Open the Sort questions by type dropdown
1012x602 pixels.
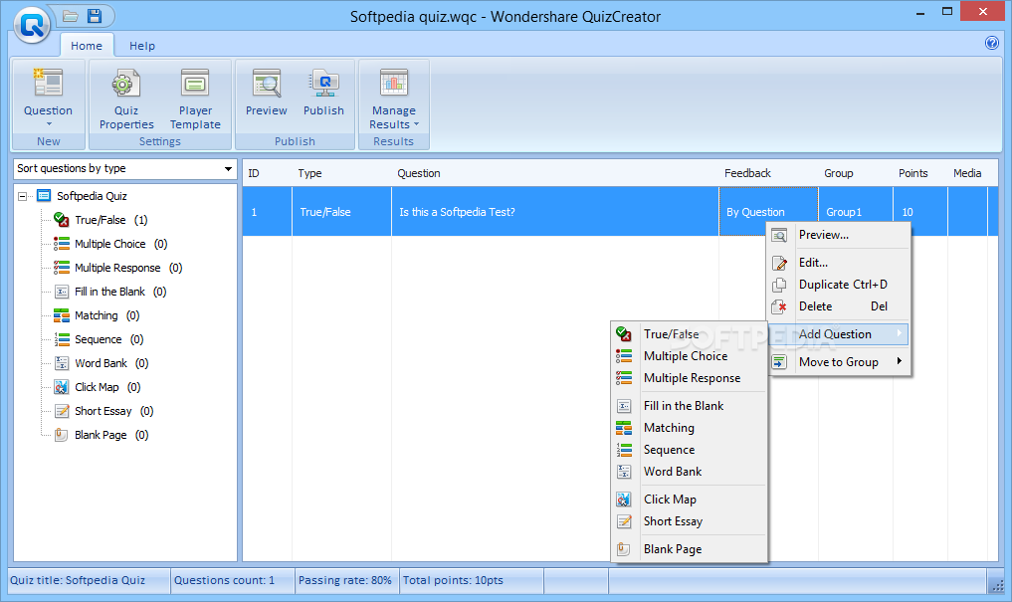click(125, 169)
